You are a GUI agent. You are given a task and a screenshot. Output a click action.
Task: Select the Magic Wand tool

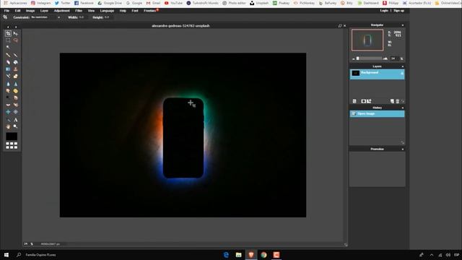click(8, 47)
